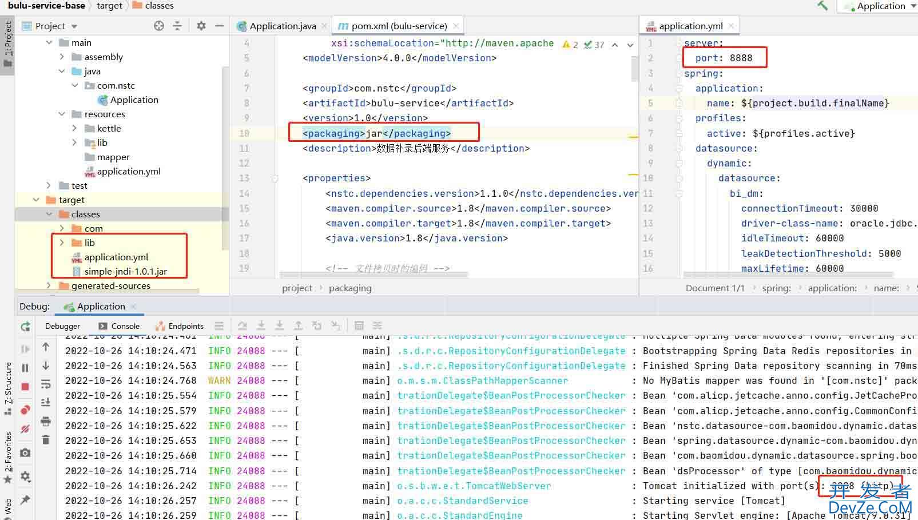The image size is (918, 520).
Task: Click the run to cursor icon
Action: coord(336,326)
